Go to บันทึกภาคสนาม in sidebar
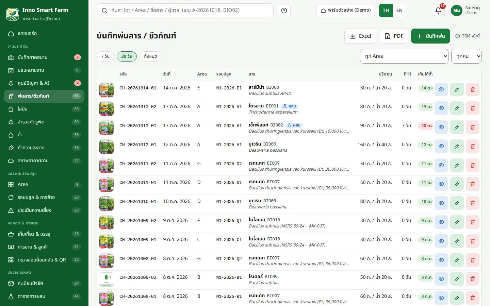 click(44, 57)
